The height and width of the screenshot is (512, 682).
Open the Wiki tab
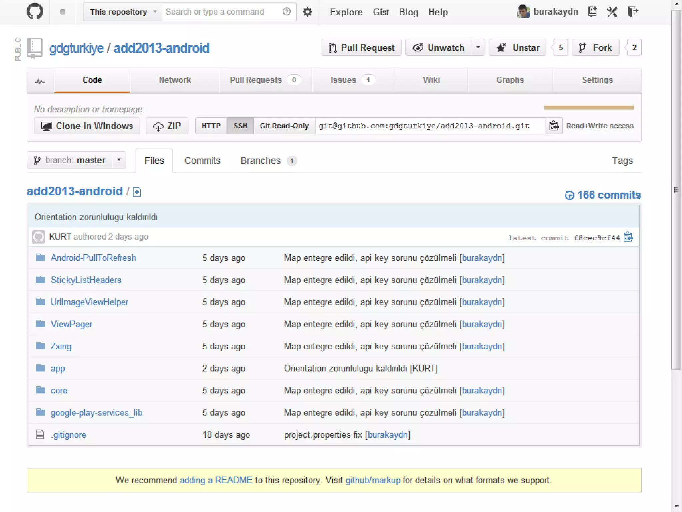pyautogui.click(x=431, y=80)
